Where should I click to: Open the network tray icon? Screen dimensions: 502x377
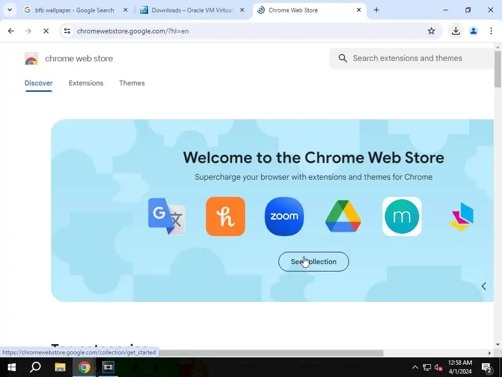click(x=427, y=367)
